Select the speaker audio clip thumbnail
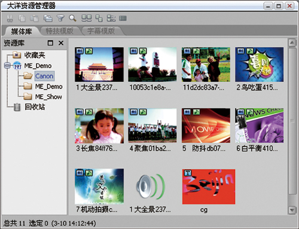Screen dimensions: 299x229 [x=150, y=187]
